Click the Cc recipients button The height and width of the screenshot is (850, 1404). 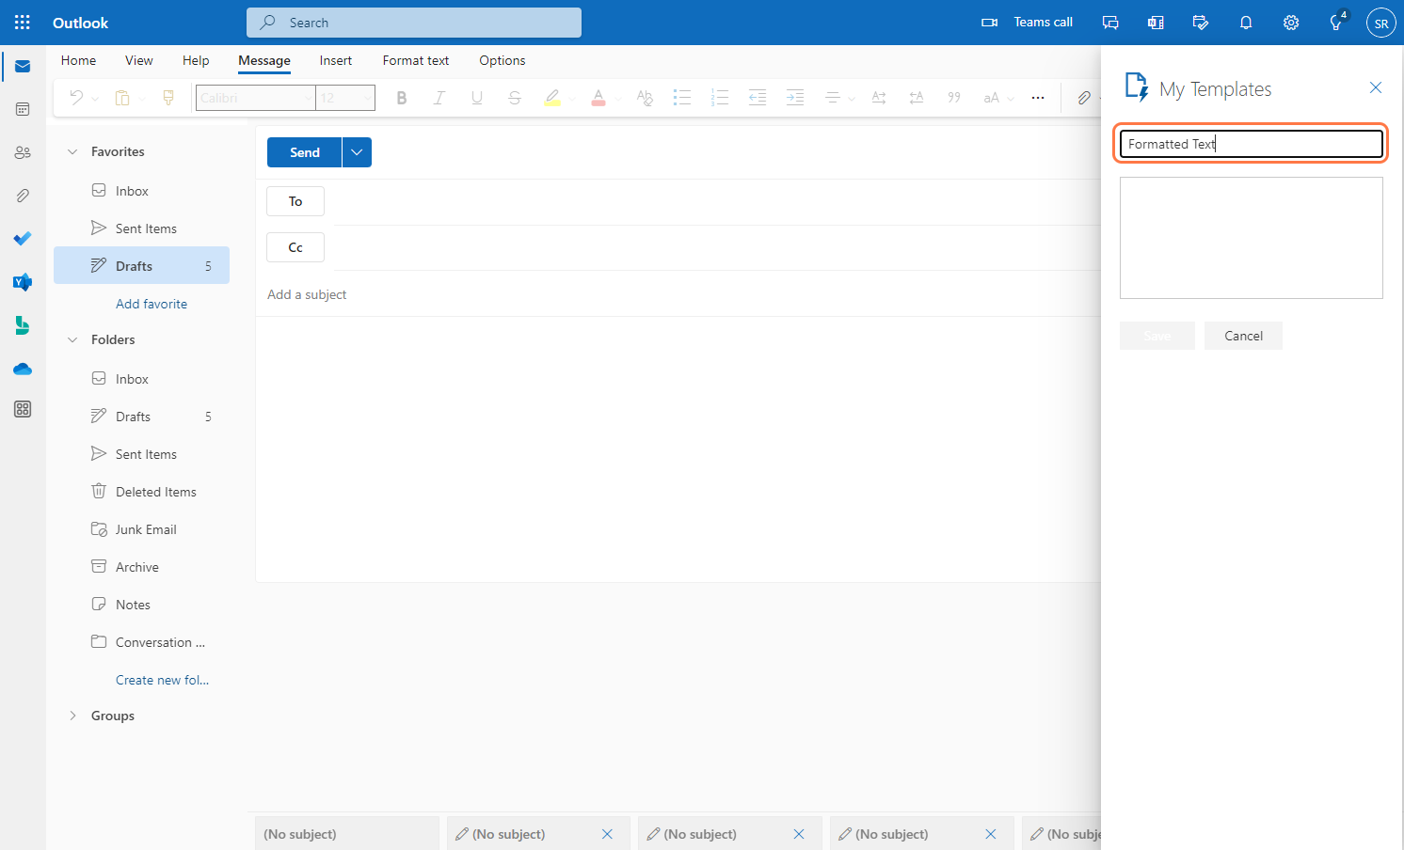pyautogui.click(x=295, y=247)
